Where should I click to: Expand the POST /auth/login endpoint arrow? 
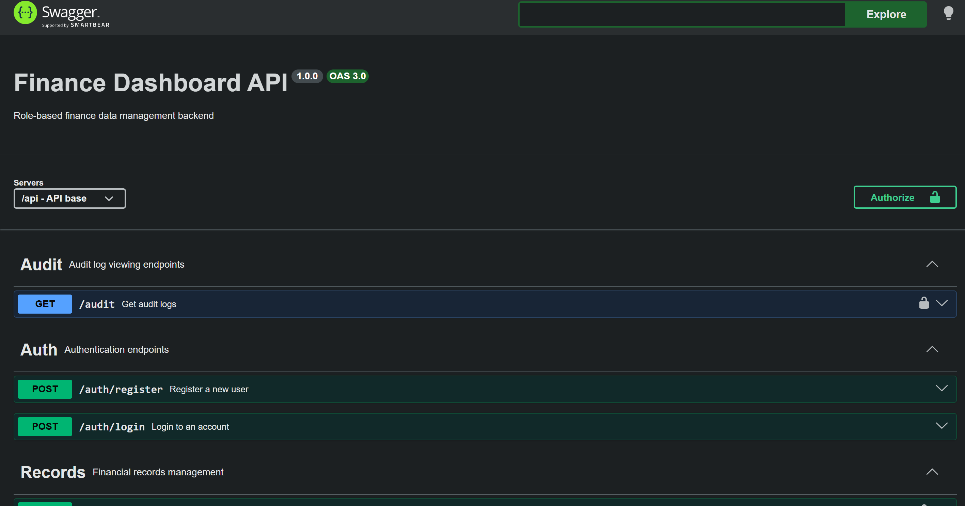pos(942,426)
